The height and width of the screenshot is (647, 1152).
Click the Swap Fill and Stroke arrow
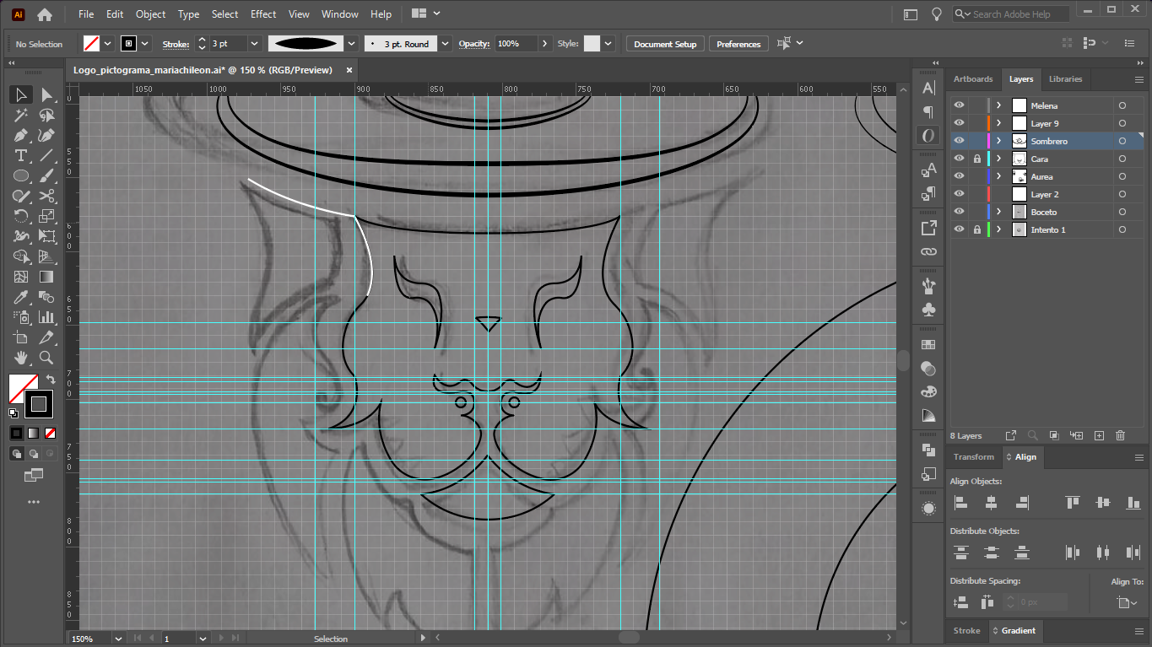[50, 380]
